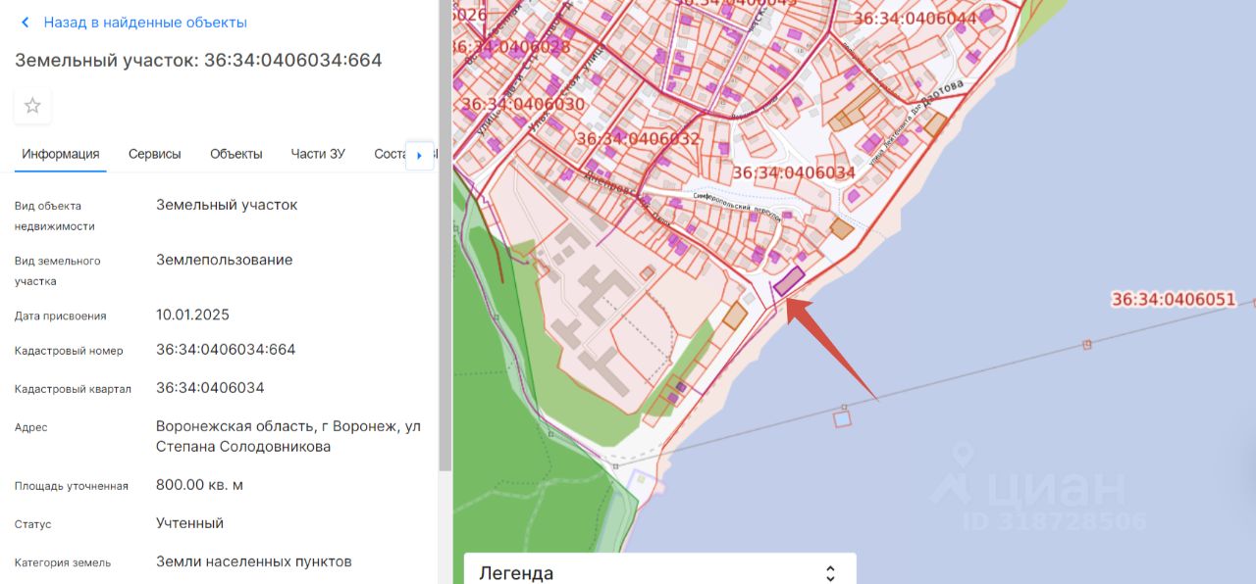Switch to the Информация tab
Image resolution: width=1256 pixels, height=584 pixels.
(61, 154)
